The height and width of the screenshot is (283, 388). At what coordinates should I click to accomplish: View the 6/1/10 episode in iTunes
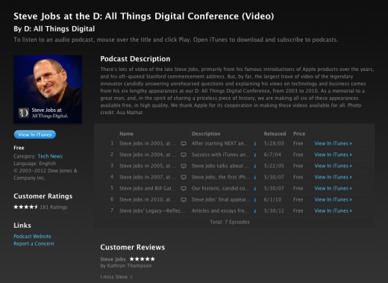pos(333,199)
